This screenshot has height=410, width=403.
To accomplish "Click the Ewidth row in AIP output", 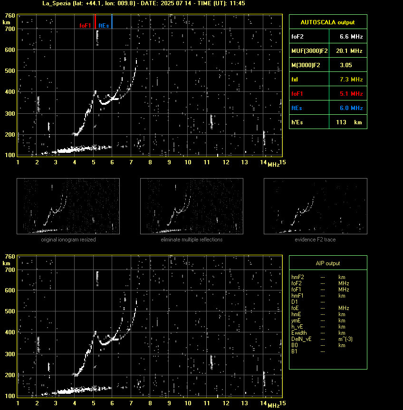I will point(318,333).
